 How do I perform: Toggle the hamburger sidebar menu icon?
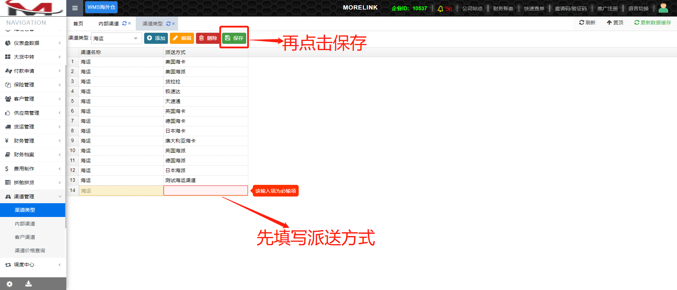coord(75,8)
